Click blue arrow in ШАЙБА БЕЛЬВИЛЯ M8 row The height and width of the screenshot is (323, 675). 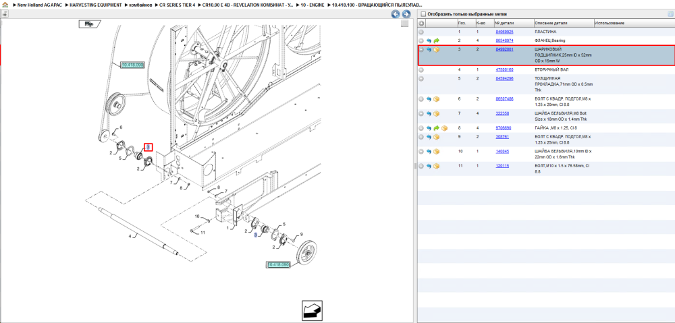[x=429, y=113]
